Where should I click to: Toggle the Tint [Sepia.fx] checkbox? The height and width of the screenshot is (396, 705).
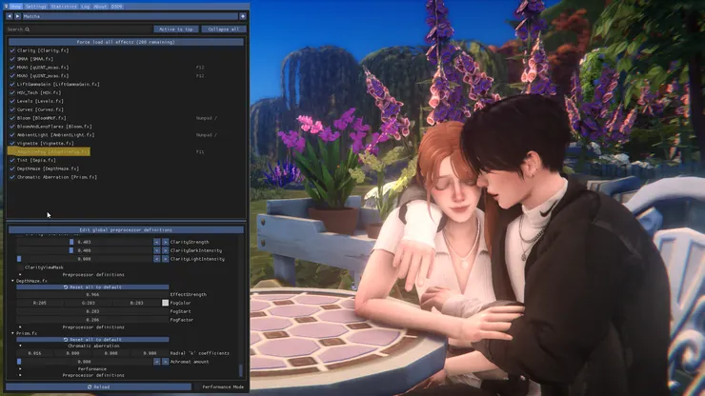pos(12,160)
